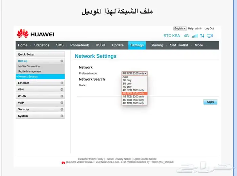This screenshot has height=176, width=237.
Task: Click the connected device monitor icon
Action: (210, 36)
